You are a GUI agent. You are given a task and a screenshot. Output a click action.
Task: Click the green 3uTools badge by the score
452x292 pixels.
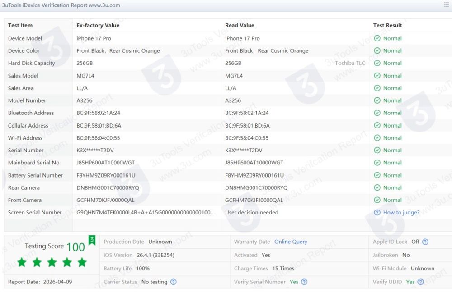[x=92, y=240]
